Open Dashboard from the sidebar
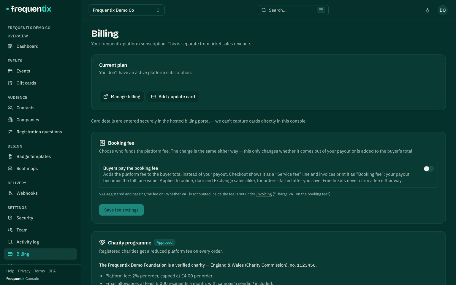 pos(40,46)
